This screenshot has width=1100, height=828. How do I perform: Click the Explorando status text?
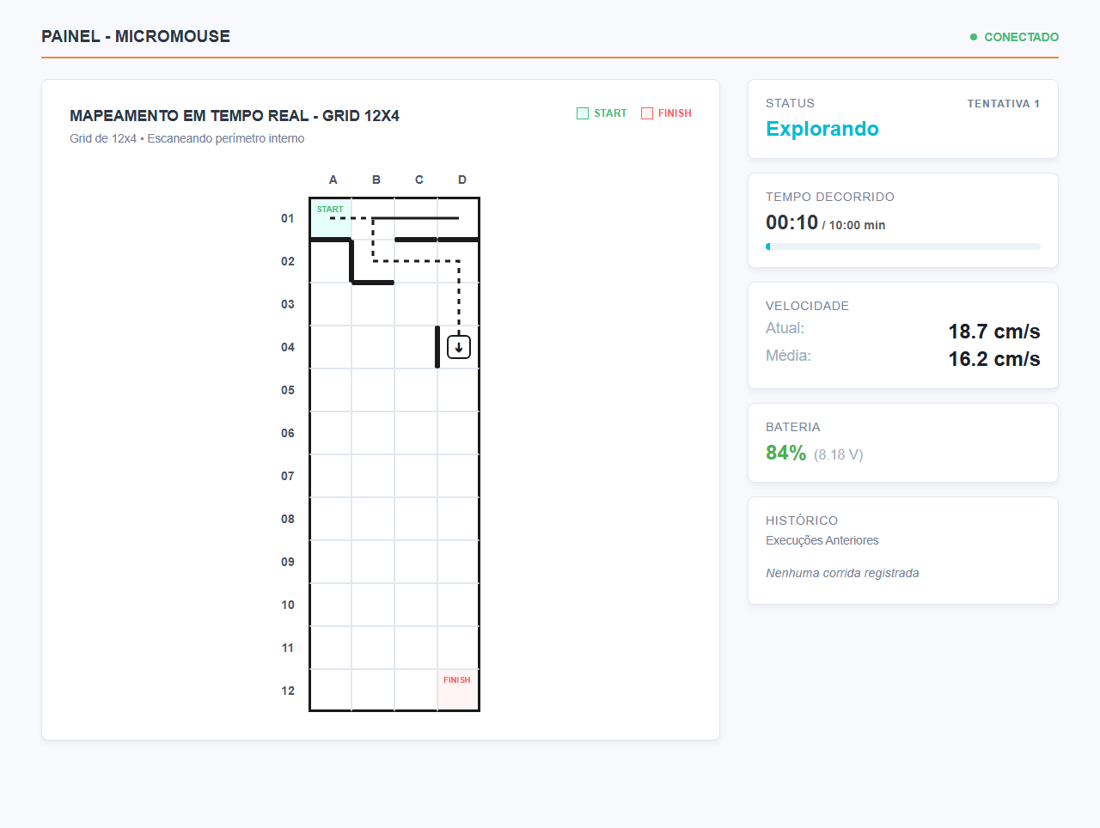[822, 129]
